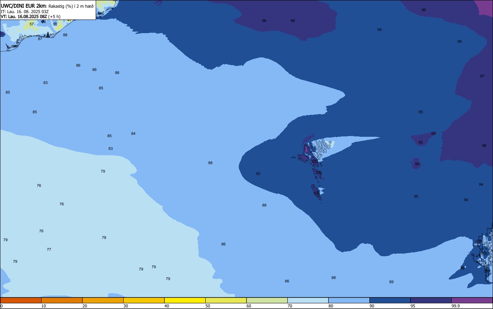Select the 95–99.9 navy legend swatch
Screen dimensions: 493x309
click(431, 300)
